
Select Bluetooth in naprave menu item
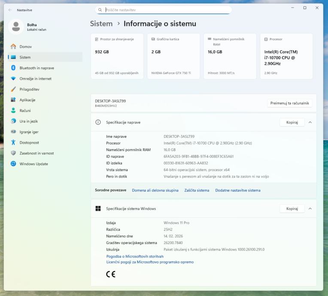(45, 68)
